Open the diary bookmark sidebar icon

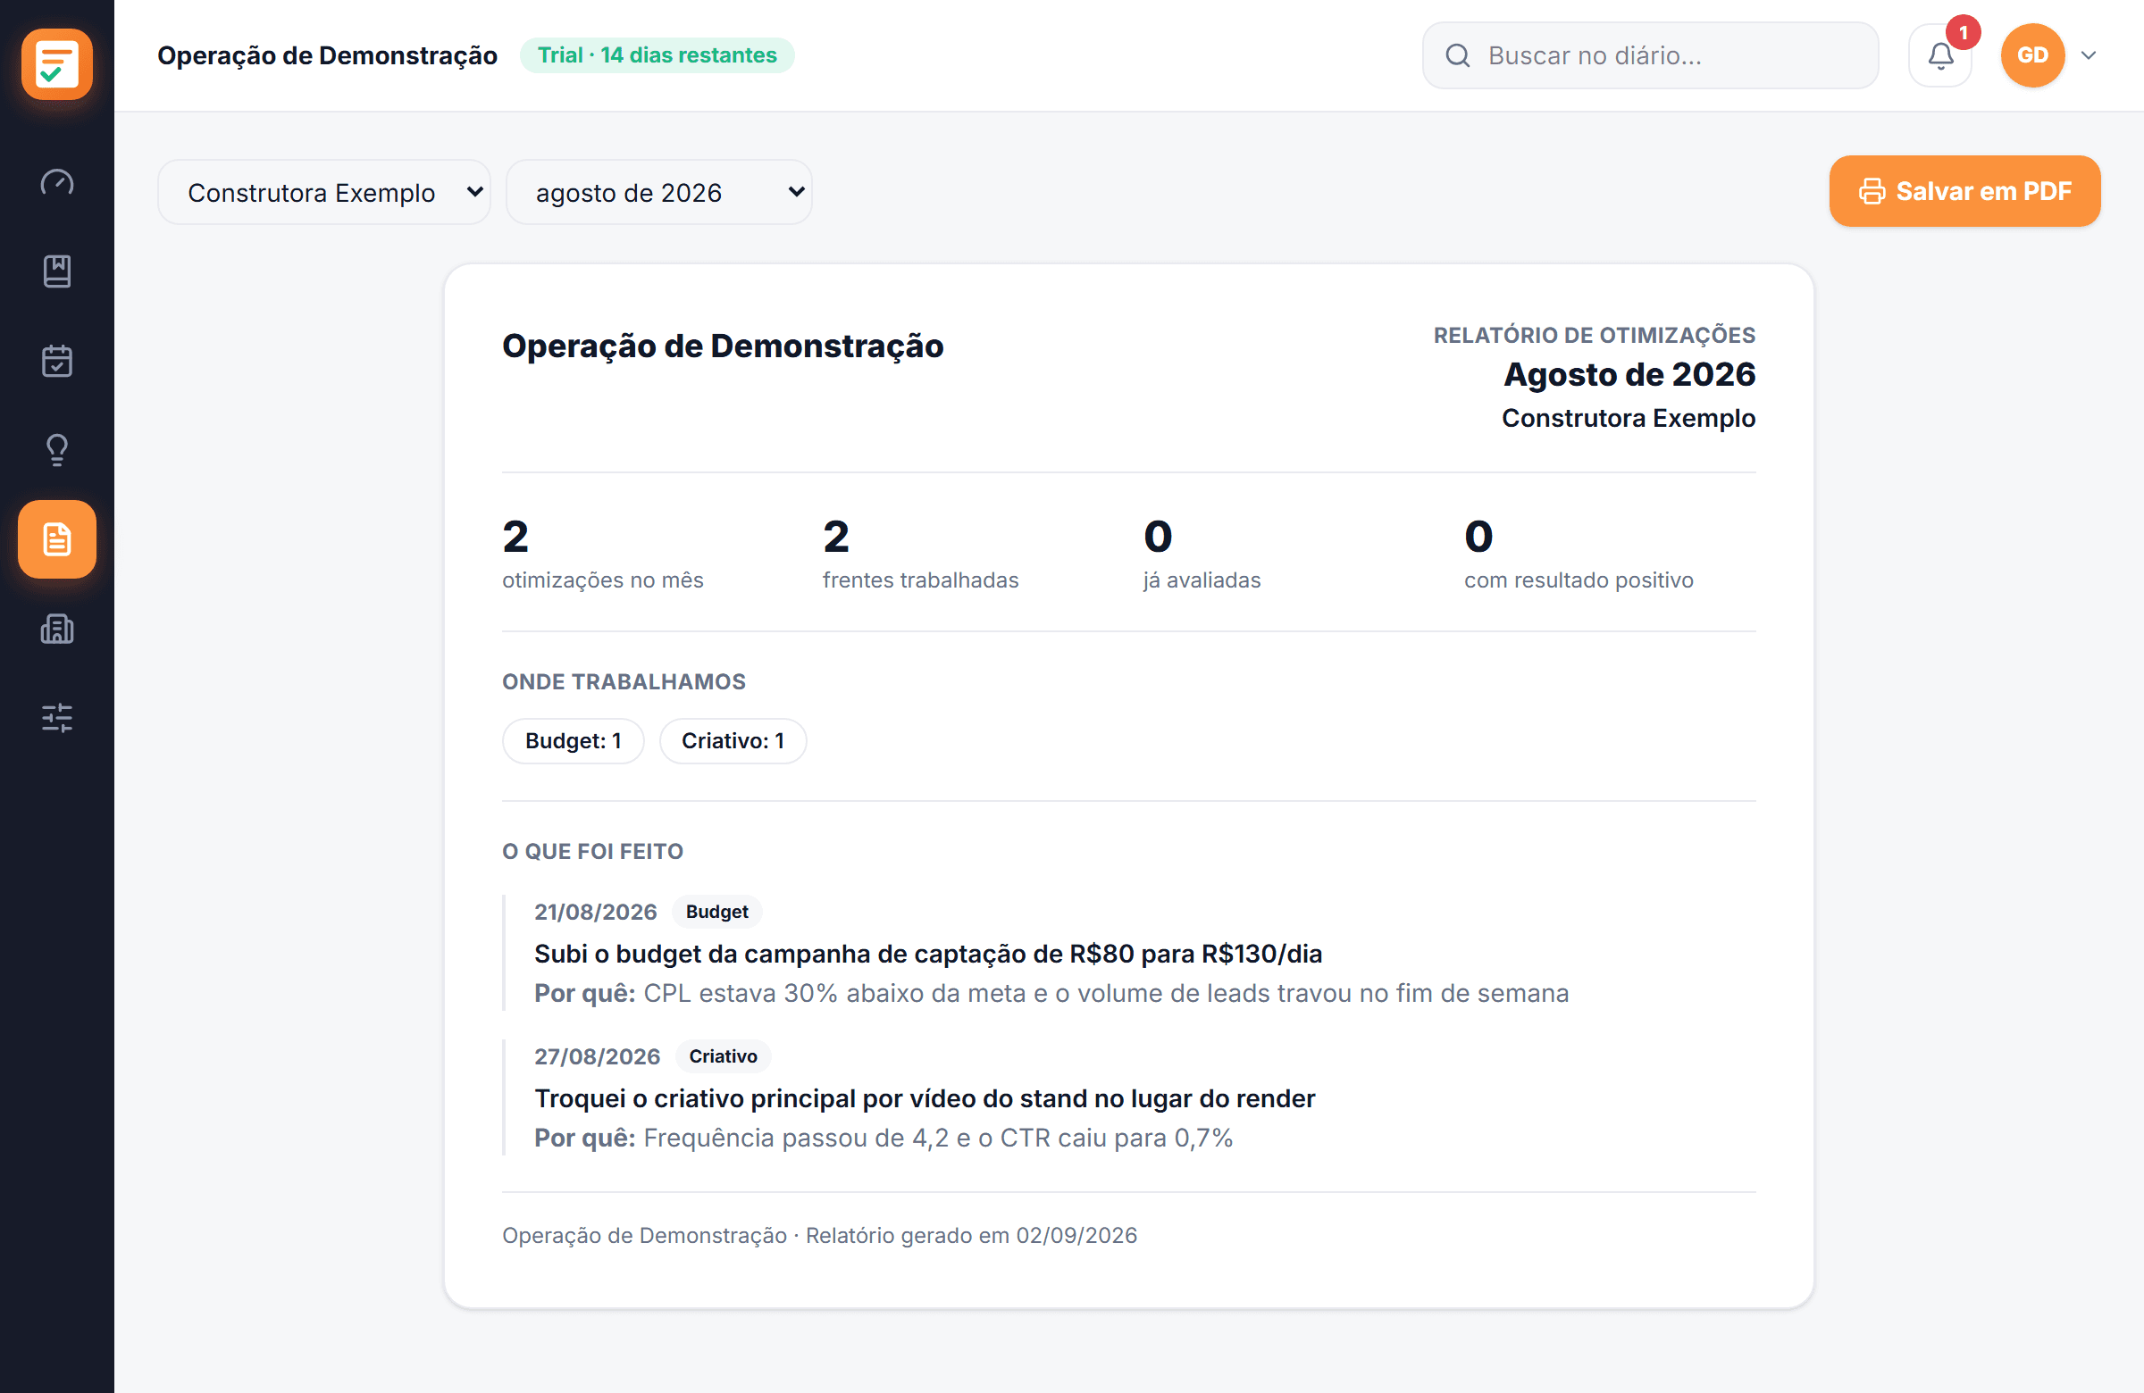[57, 271]
